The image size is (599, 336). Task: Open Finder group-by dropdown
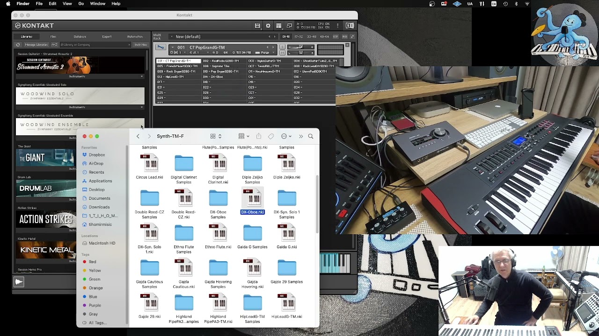pyautogui.click(x=244, y=136)
